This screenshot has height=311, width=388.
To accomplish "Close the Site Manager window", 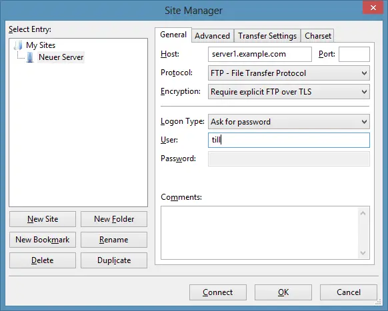I will (373, 8).
